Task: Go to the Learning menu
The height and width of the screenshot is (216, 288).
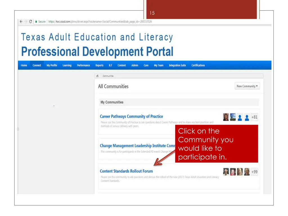Action: pos(67,65)
